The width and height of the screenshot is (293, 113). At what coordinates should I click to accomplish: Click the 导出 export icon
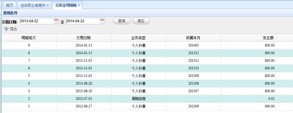pos(6,29)
